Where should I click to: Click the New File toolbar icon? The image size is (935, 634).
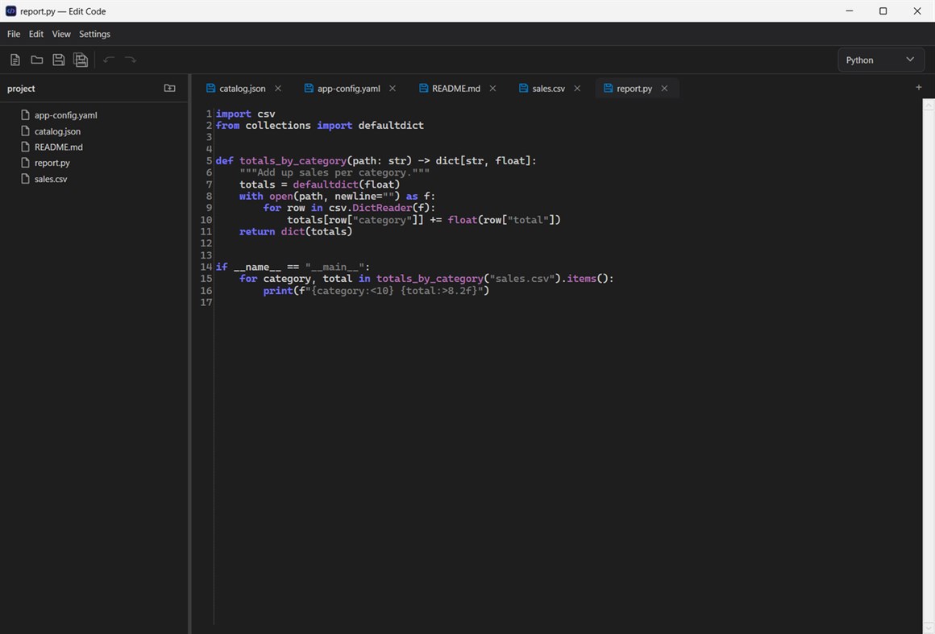point(15,60)
